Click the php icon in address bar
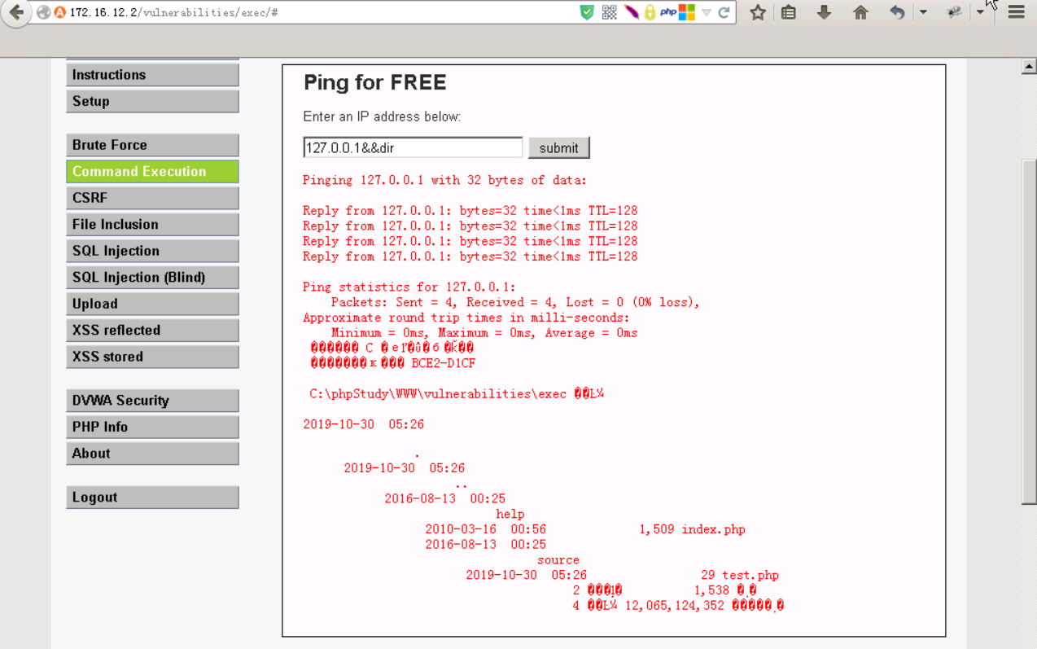This screenshot has width=1037, height=649. click(668, 12)
